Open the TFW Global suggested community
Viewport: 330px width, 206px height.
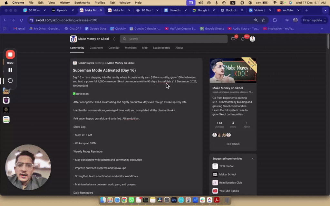[226, 166]
